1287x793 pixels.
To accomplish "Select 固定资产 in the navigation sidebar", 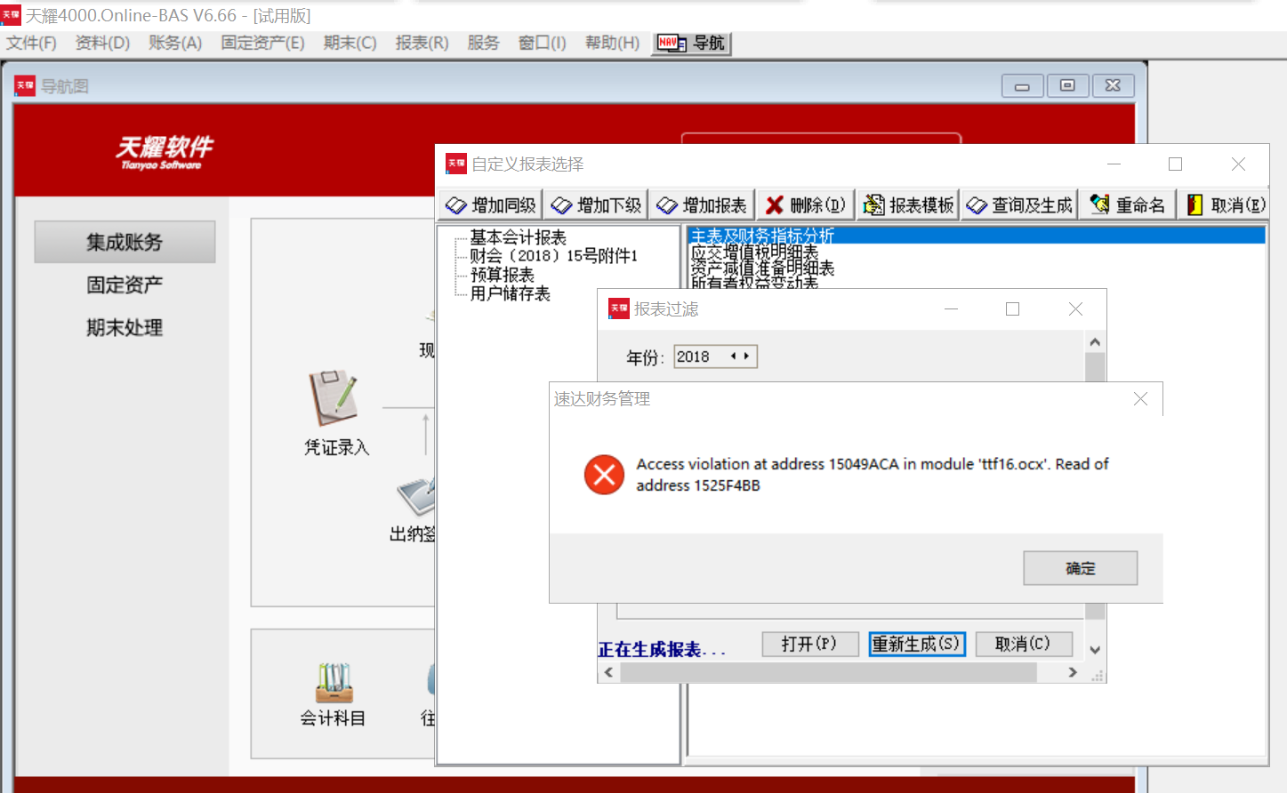I will click(125, 284).
